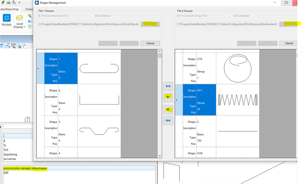Click the File 1 list scroll down arrow

click(160, 156)
